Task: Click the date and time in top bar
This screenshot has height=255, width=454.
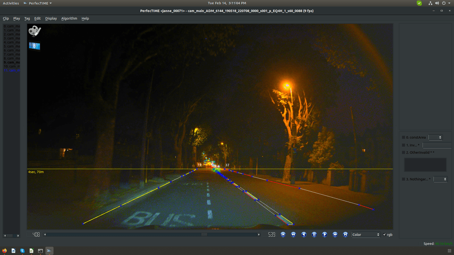Action: coord(227,3)
